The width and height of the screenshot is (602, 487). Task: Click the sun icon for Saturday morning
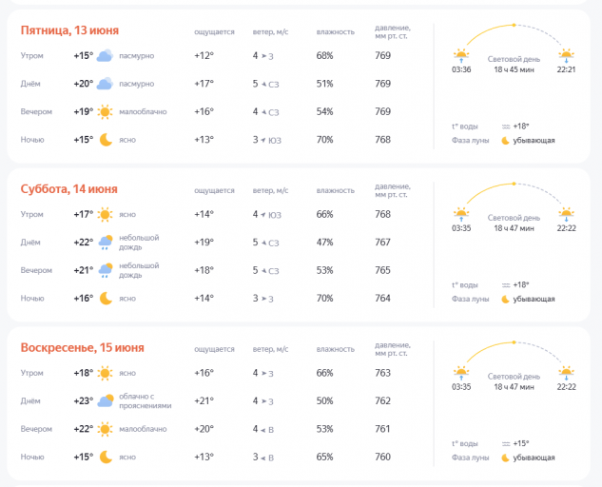tap(105, 214)
